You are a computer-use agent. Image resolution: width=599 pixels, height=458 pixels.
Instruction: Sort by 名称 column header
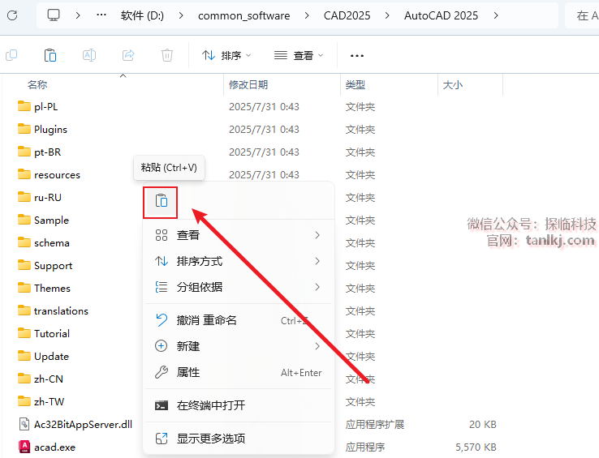tap(37, 85)
